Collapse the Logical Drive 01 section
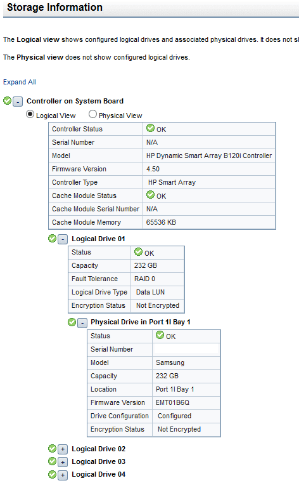 [63, 239]
